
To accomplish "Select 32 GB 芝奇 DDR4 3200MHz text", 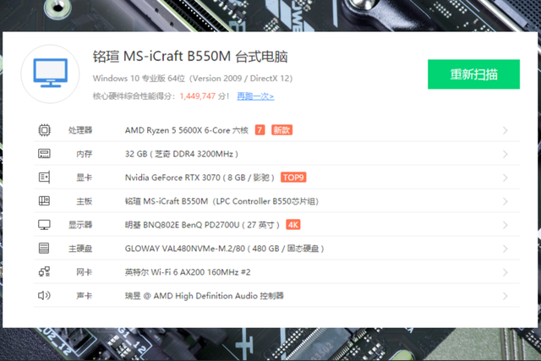I will coord(182,154).
